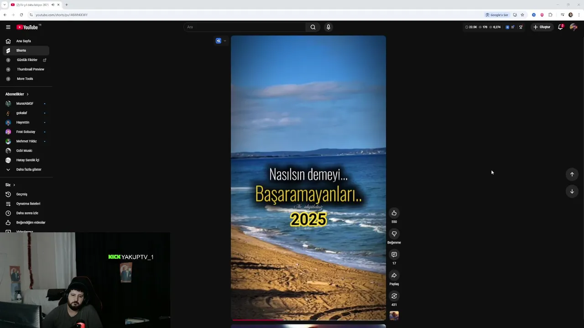
Task: Open the notifications bell
Action: tap(561, 27)
